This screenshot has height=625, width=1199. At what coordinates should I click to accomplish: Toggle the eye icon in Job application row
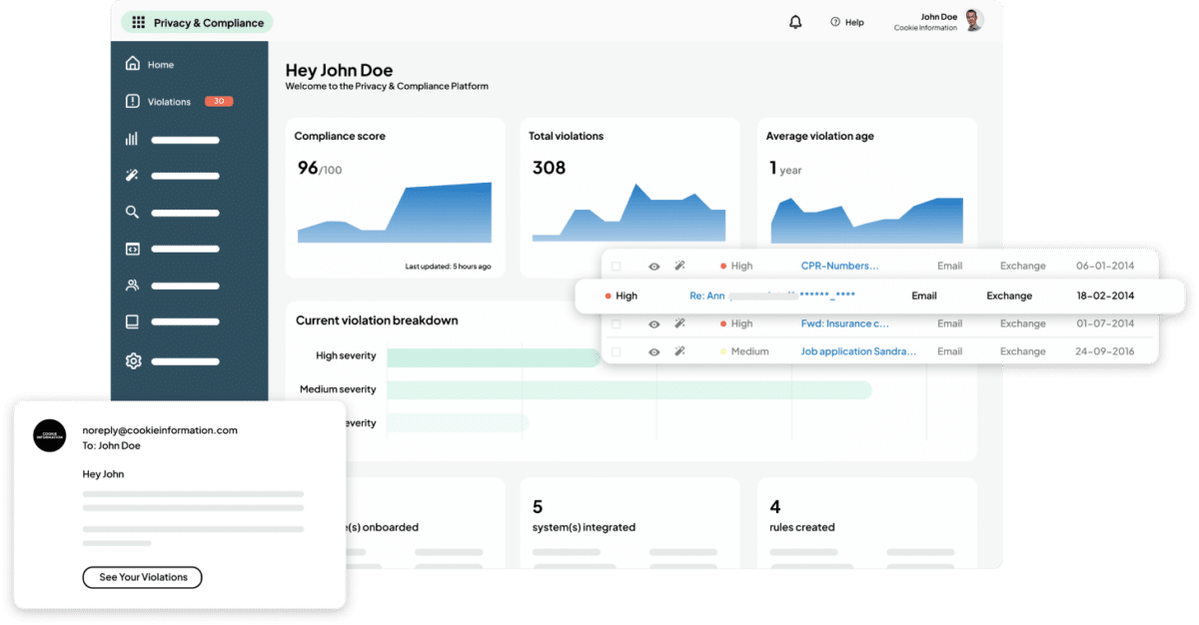[654, 351]
